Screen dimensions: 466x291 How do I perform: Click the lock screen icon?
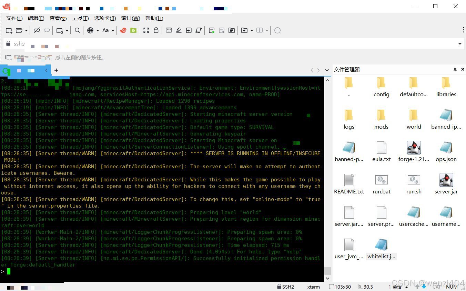pyautogui.click(x=156, y=30)
